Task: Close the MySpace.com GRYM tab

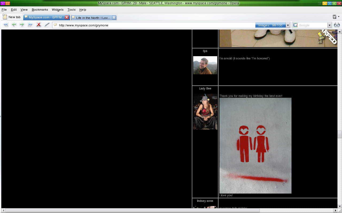Action: 67,17
